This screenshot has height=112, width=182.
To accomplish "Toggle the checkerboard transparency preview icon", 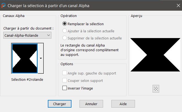I will pos(156,88).
